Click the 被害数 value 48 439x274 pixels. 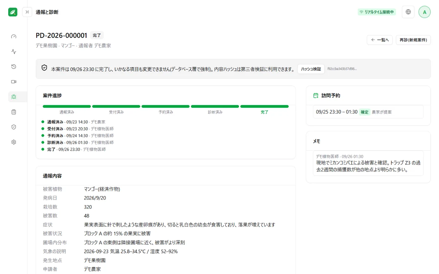(86, 216)
